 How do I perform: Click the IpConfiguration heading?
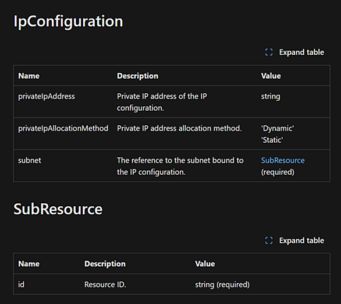68,22
